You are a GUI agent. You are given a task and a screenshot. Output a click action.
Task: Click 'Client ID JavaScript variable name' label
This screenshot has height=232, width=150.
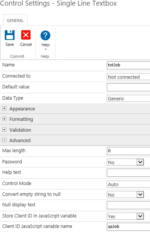(x=37, y=226)
